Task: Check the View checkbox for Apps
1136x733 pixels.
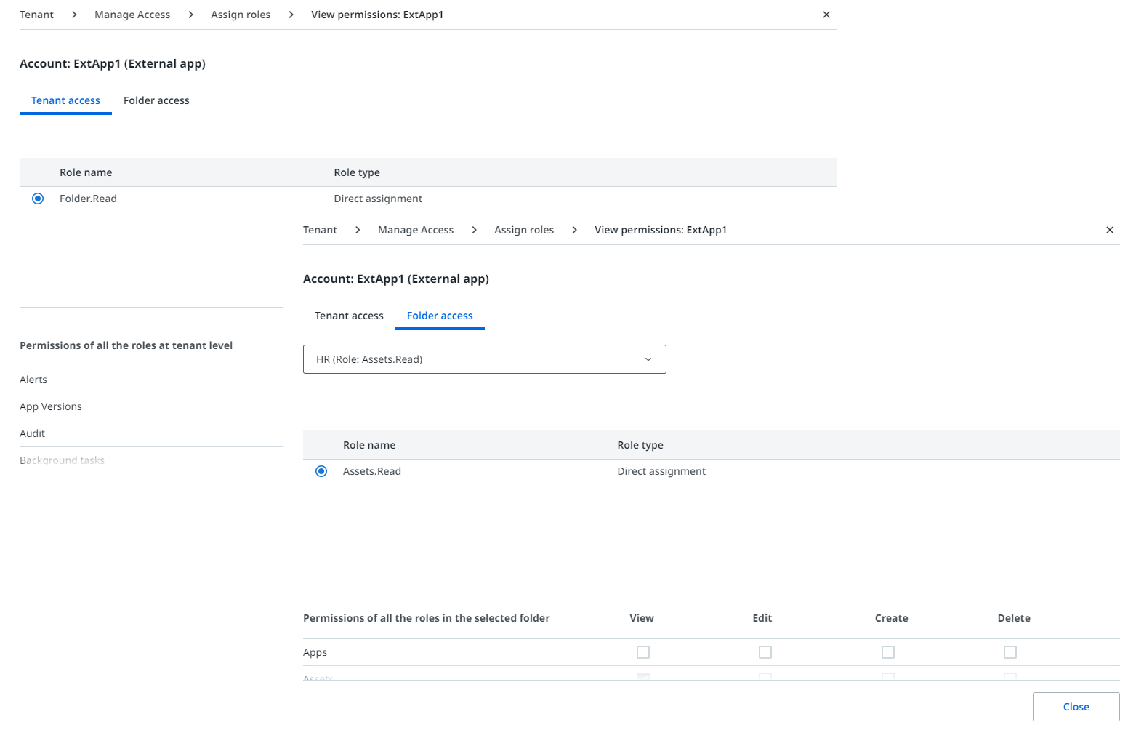Action: pos(643,652)
